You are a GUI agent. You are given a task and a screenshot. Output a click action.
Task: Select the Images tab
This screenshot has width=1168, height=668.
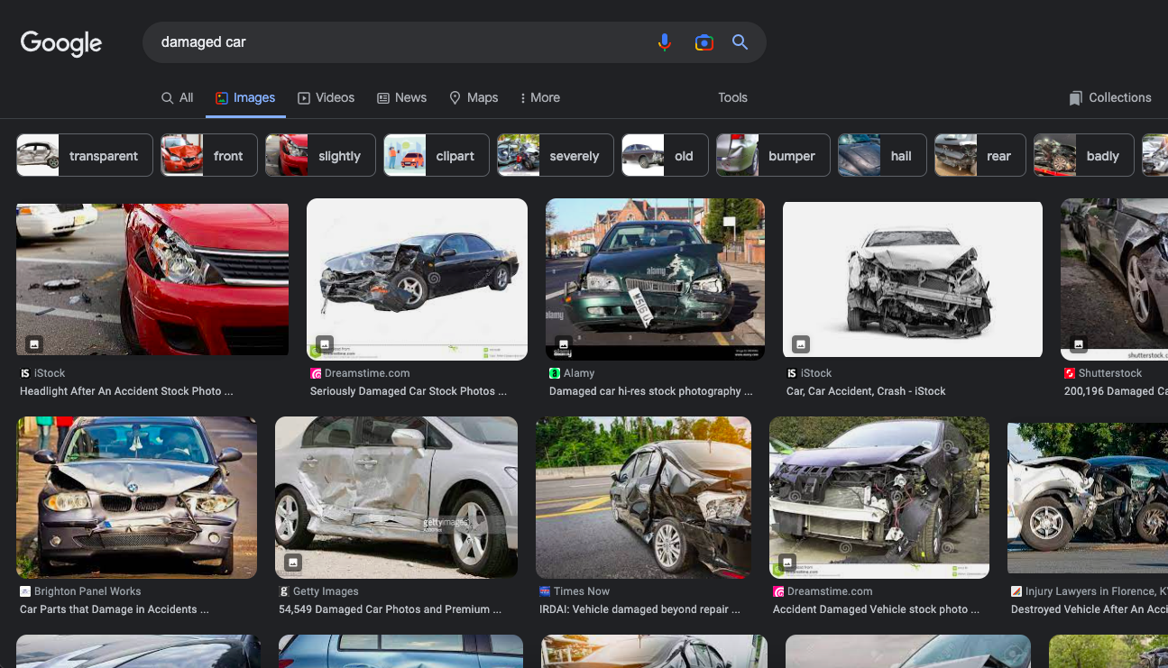(x=245, y=97)
